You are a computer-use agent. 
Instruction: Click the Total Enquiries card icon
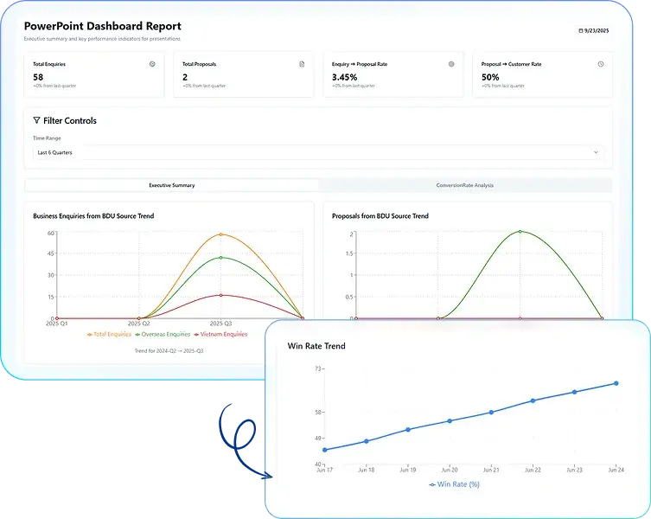(152, 64)
